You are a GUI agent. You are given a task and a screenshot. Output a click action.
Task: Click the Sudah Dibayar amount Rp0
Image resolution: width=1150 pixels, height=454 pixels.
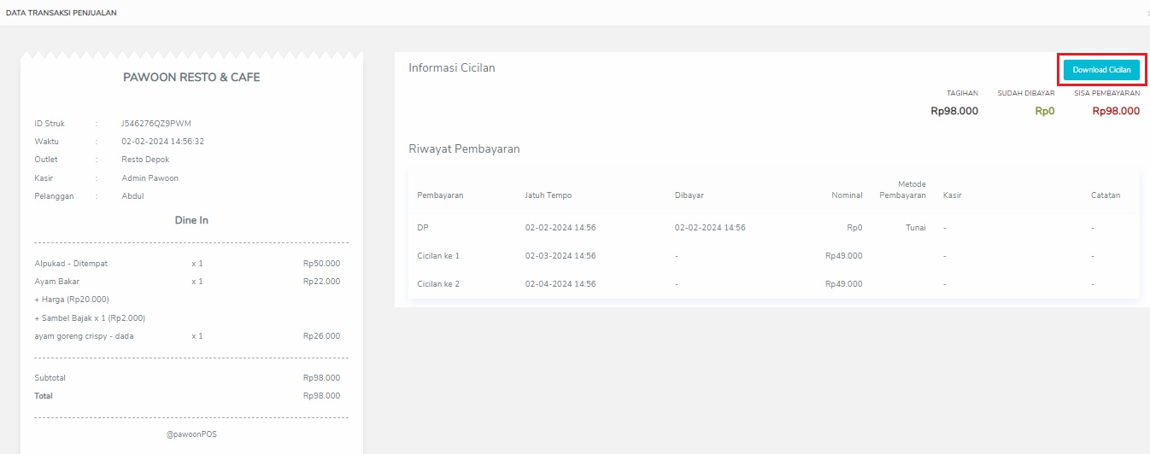pyautogui.click(x=1045, y=111)
